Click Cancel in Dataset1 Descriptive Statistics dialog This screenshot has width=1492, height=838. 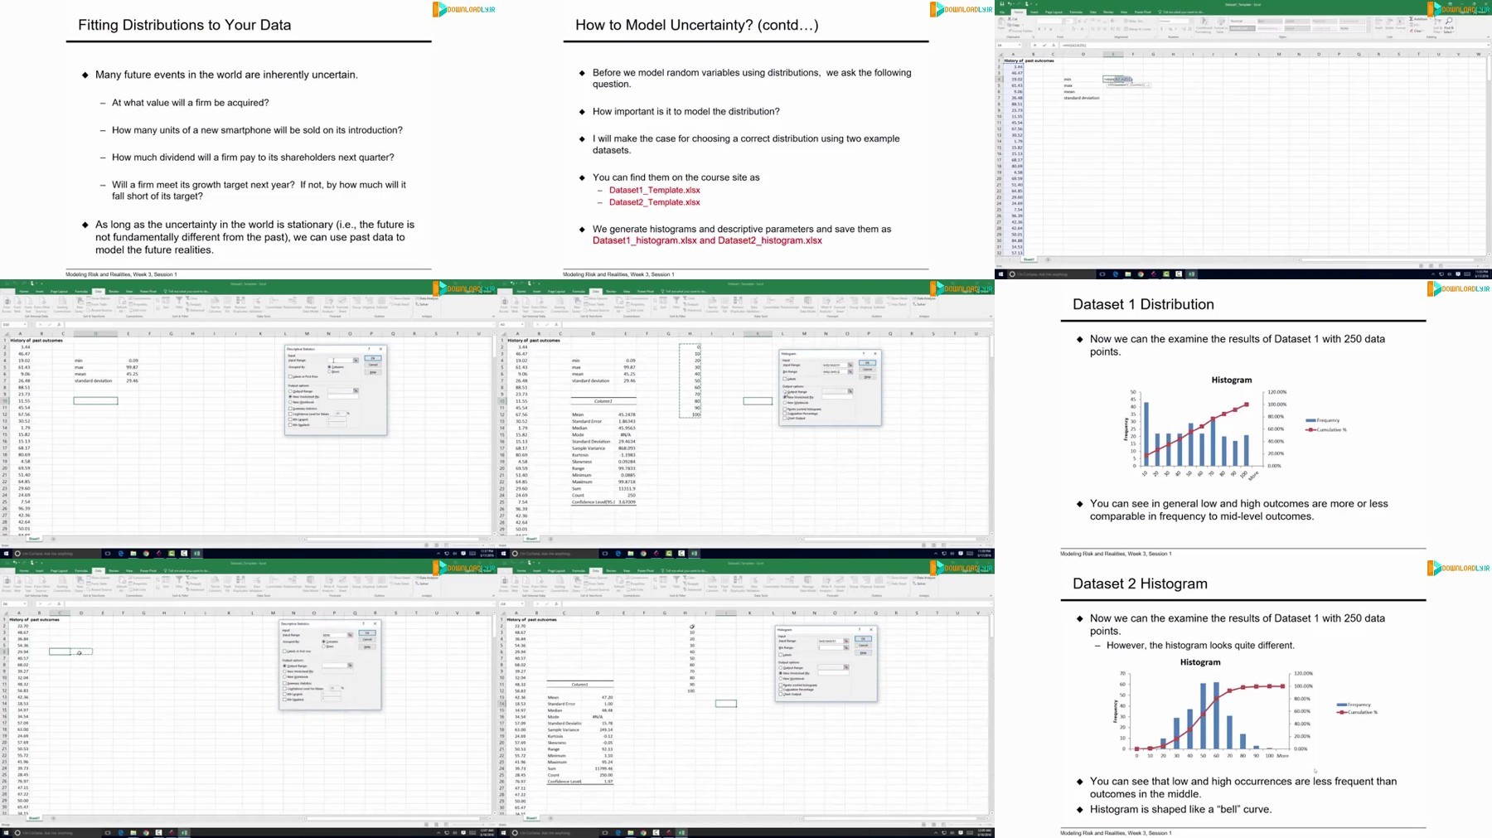coord(373,365)
